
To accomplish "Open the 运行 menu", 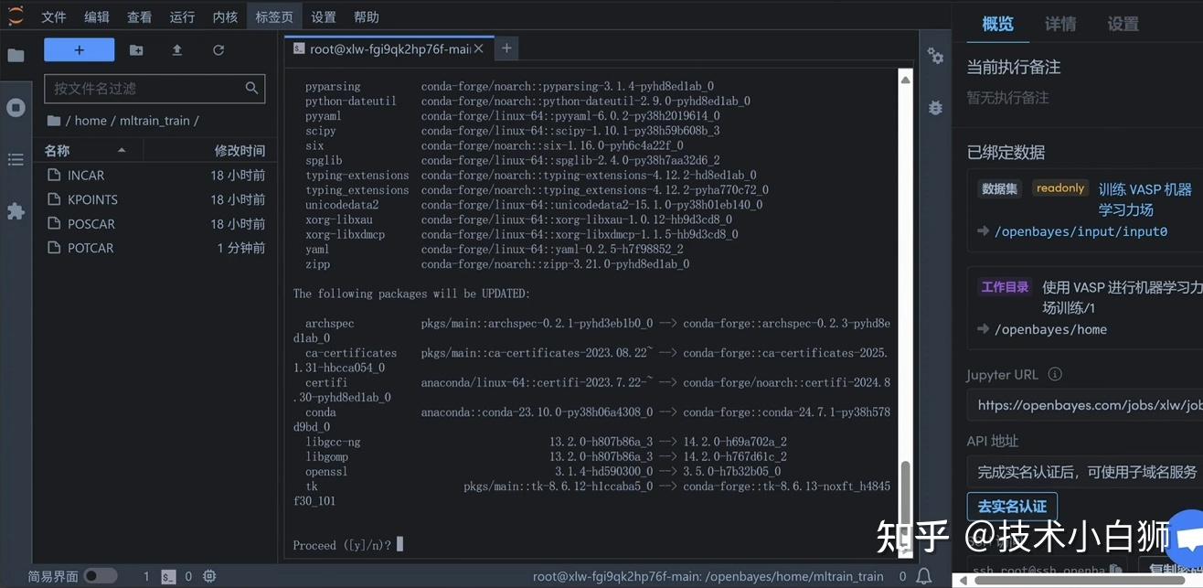I will tap(183, 16).
